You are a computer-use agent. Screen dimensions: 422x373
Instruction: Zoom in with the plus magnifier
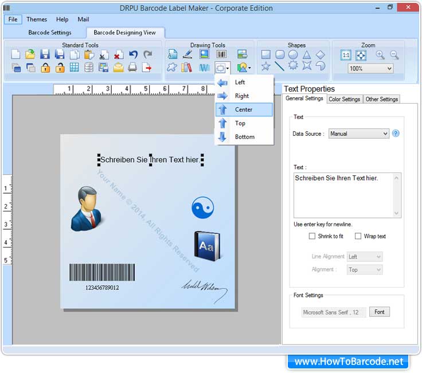pos(380,55)
